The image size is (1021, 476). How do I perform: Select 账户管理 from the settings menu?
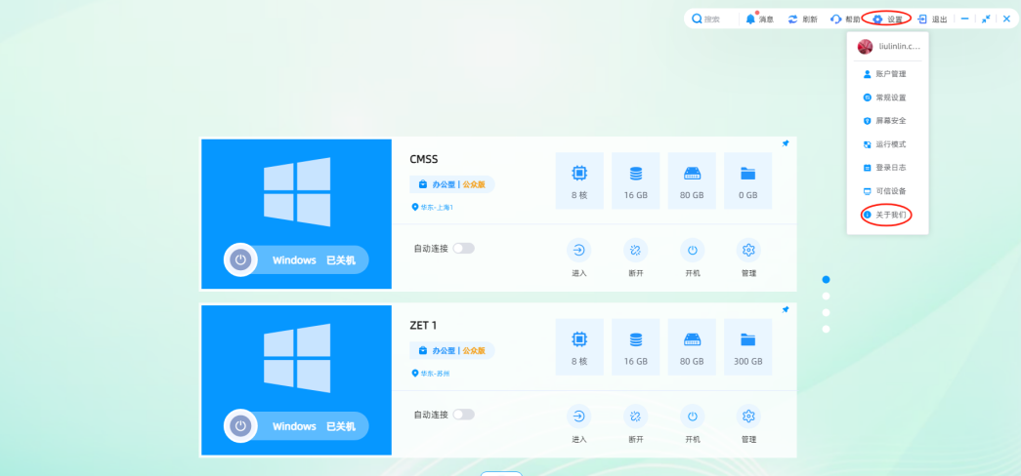884,74
